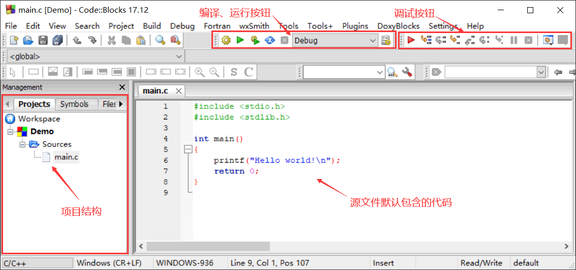Click the Find magnifier icon
The width and height of the screenshot is (576, 270).
click(x=160, y=40)
